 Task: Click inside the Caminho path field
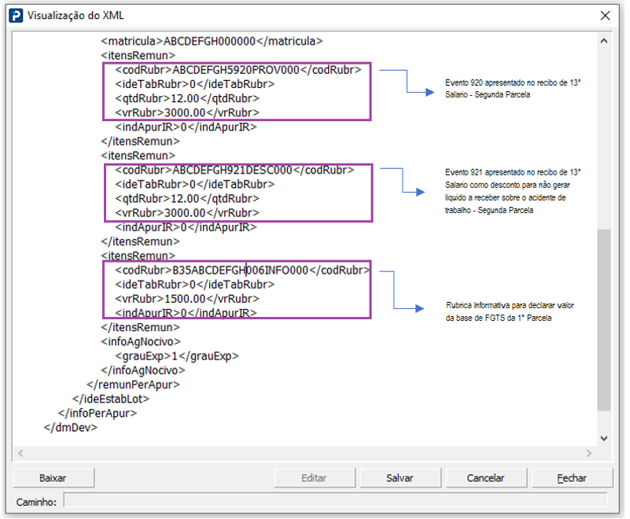[336, 501]
